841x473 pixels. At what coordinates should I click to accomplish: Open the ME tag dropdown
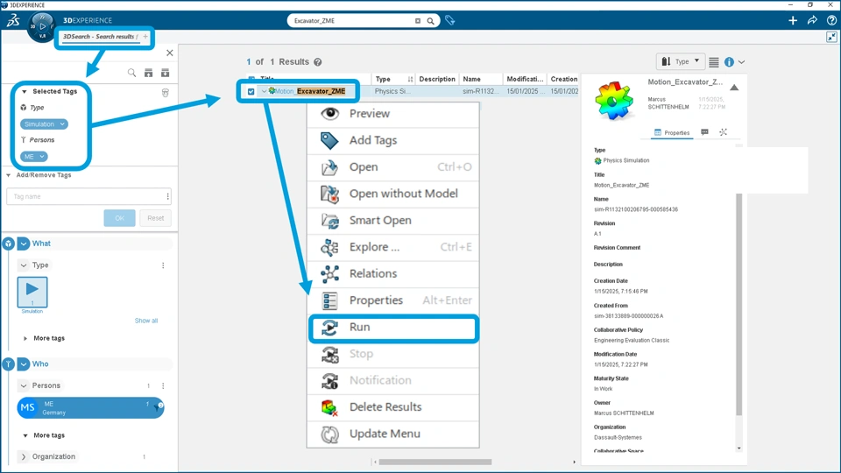[41, 157]
